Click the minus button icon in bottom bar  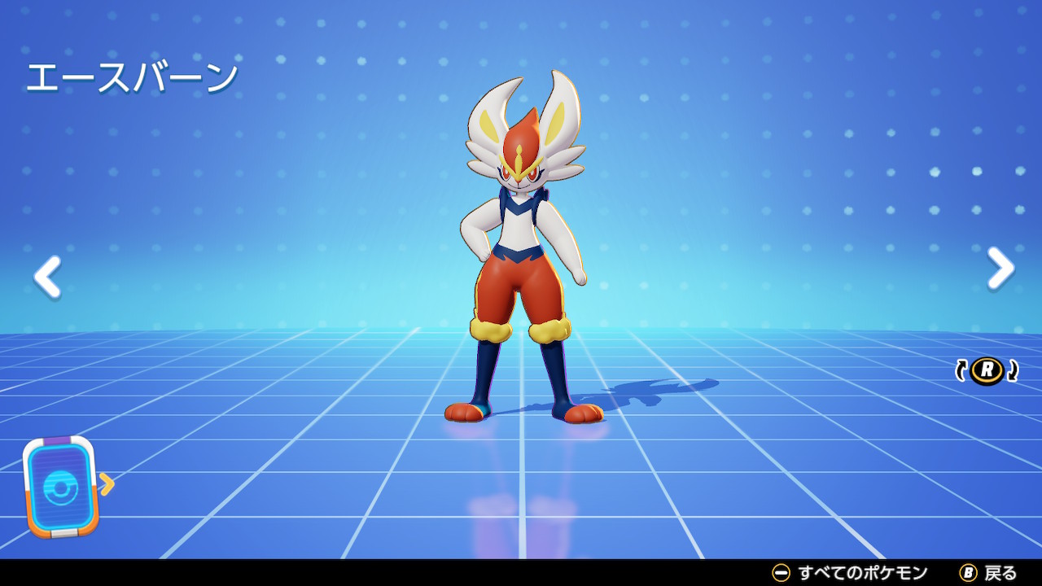(x=781, y=573)
